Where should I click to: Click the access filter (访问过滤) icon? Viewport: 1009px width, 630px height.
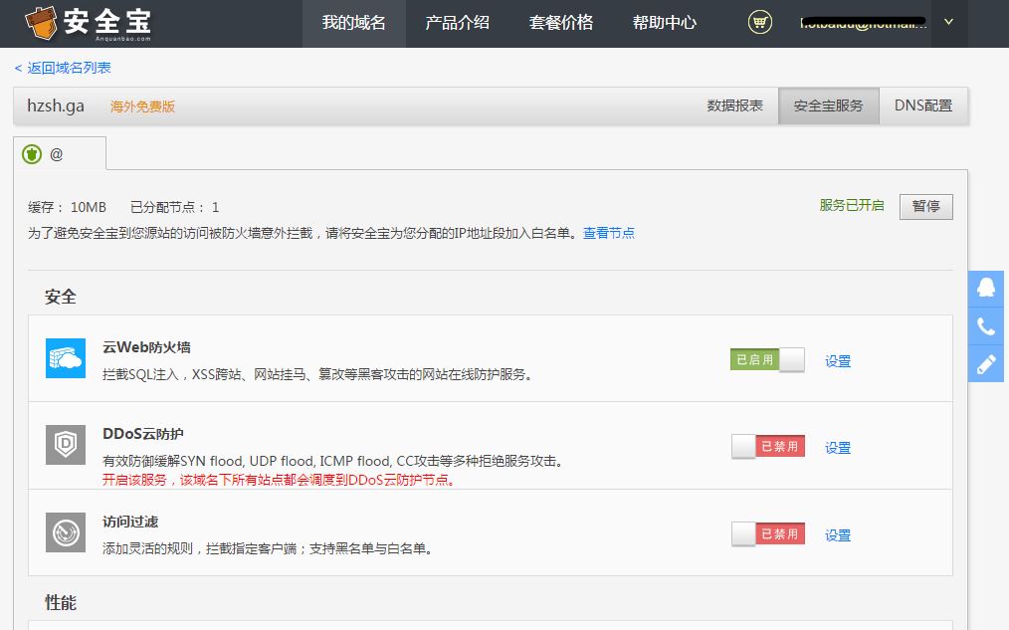[x=66, y=532]
